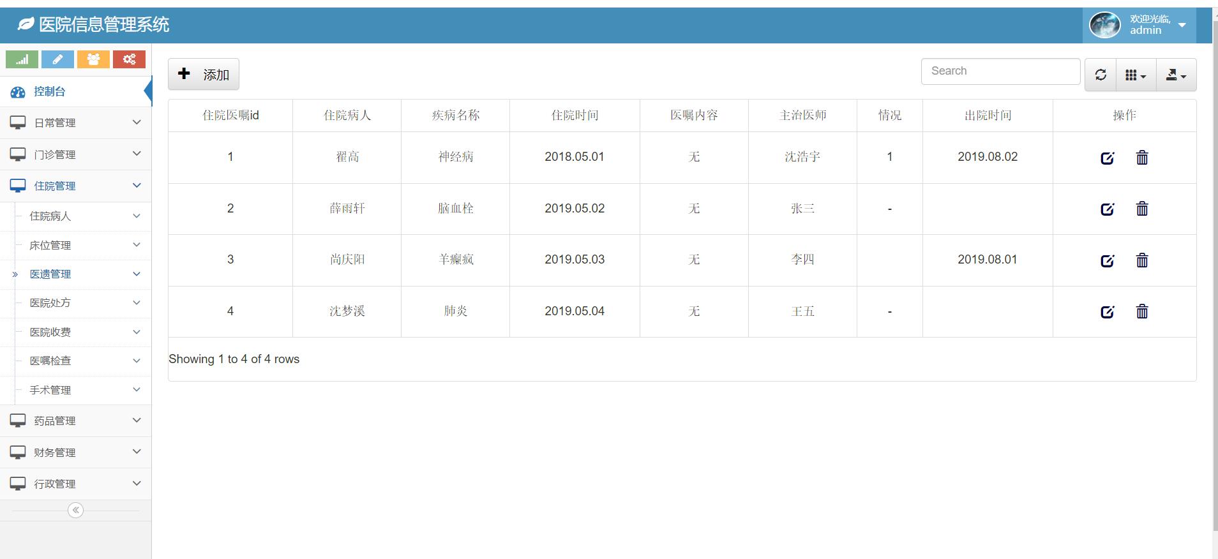The height and width of the screenshot is (559, 1218).
Task: Click 住院病人 column header
Action: pyautogui.click(x=347, y=116)
